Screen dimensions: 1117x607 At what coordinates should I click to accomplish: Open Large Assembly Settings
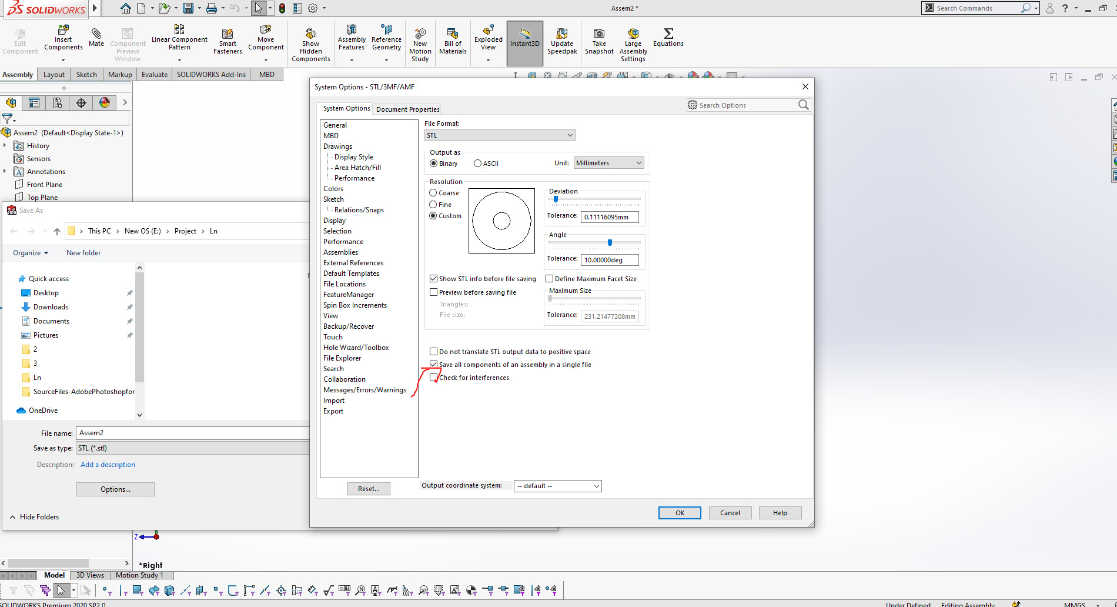coord(633,45)
